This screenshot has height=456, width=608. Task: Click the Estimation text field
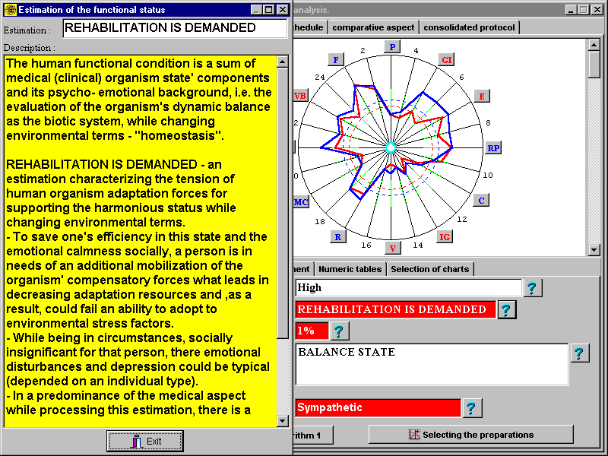click(x=175, y=28)
